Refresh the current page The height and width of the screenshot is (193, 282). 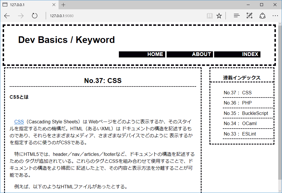[34, 16]
